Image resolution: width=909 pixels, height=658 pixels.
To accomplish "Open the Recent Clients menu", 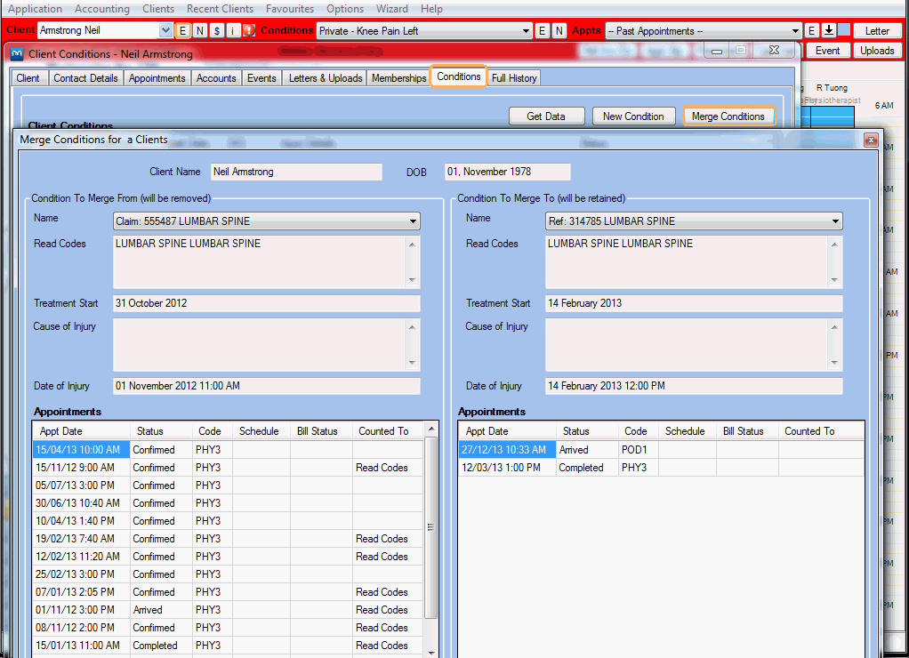I will [220, 9].
